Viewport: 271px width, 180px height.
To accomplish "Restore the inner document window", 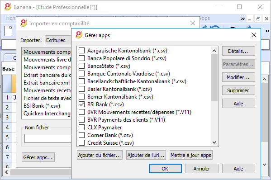I will click(258, 19).
